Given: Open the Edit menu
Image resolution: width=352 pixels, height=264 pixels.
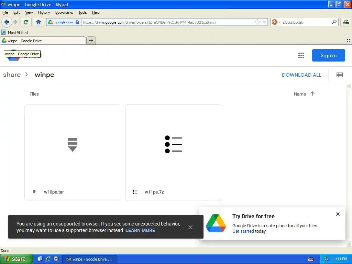Looking at the screenshot, I should coord(16,12).
